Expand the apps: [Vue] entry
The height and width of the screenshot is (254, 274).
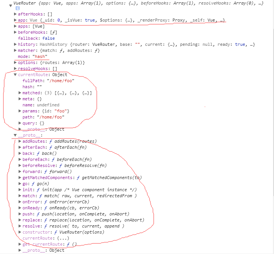point(15,26)
